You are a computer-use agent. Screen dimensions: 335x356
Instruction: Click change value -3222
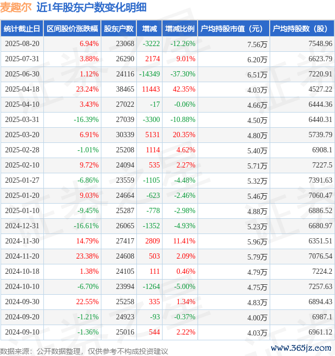pos(151,43)
